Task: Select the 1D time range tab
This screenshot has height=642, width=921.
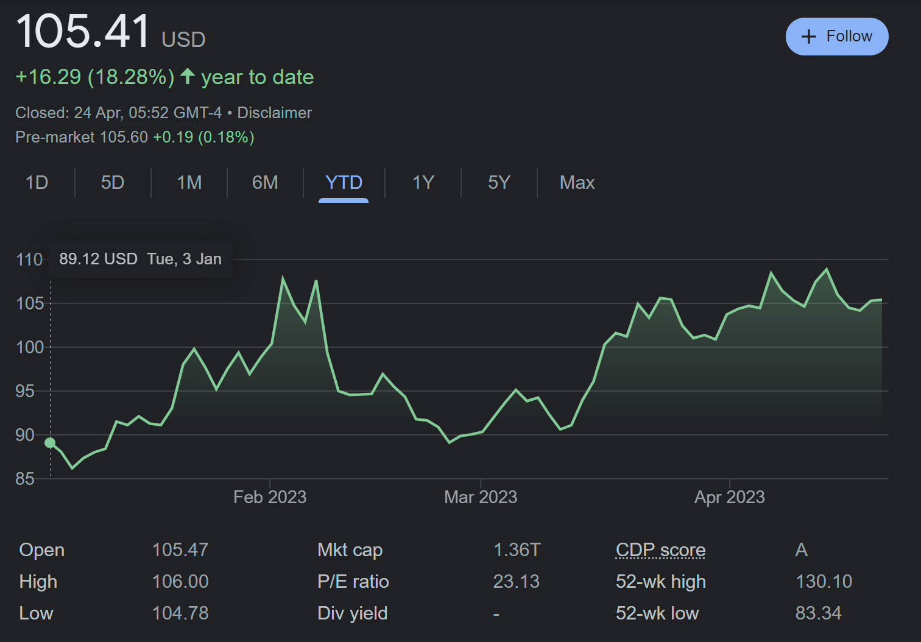Action: tap(37, 183)
